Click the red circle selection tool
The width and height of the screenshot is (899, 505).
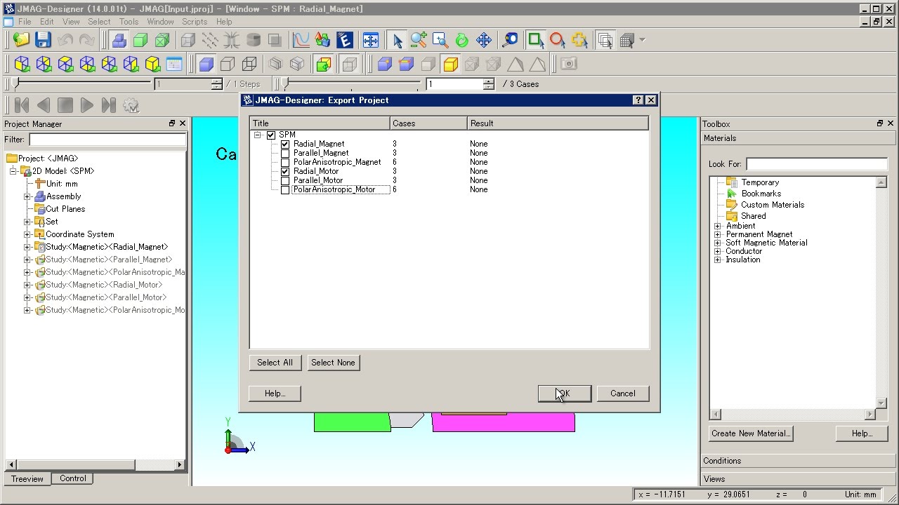click(x=558, y=40)
